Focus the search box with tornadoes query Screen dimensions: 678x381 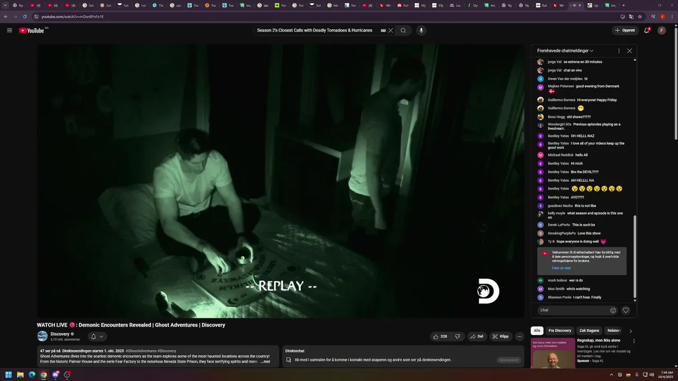318,30
